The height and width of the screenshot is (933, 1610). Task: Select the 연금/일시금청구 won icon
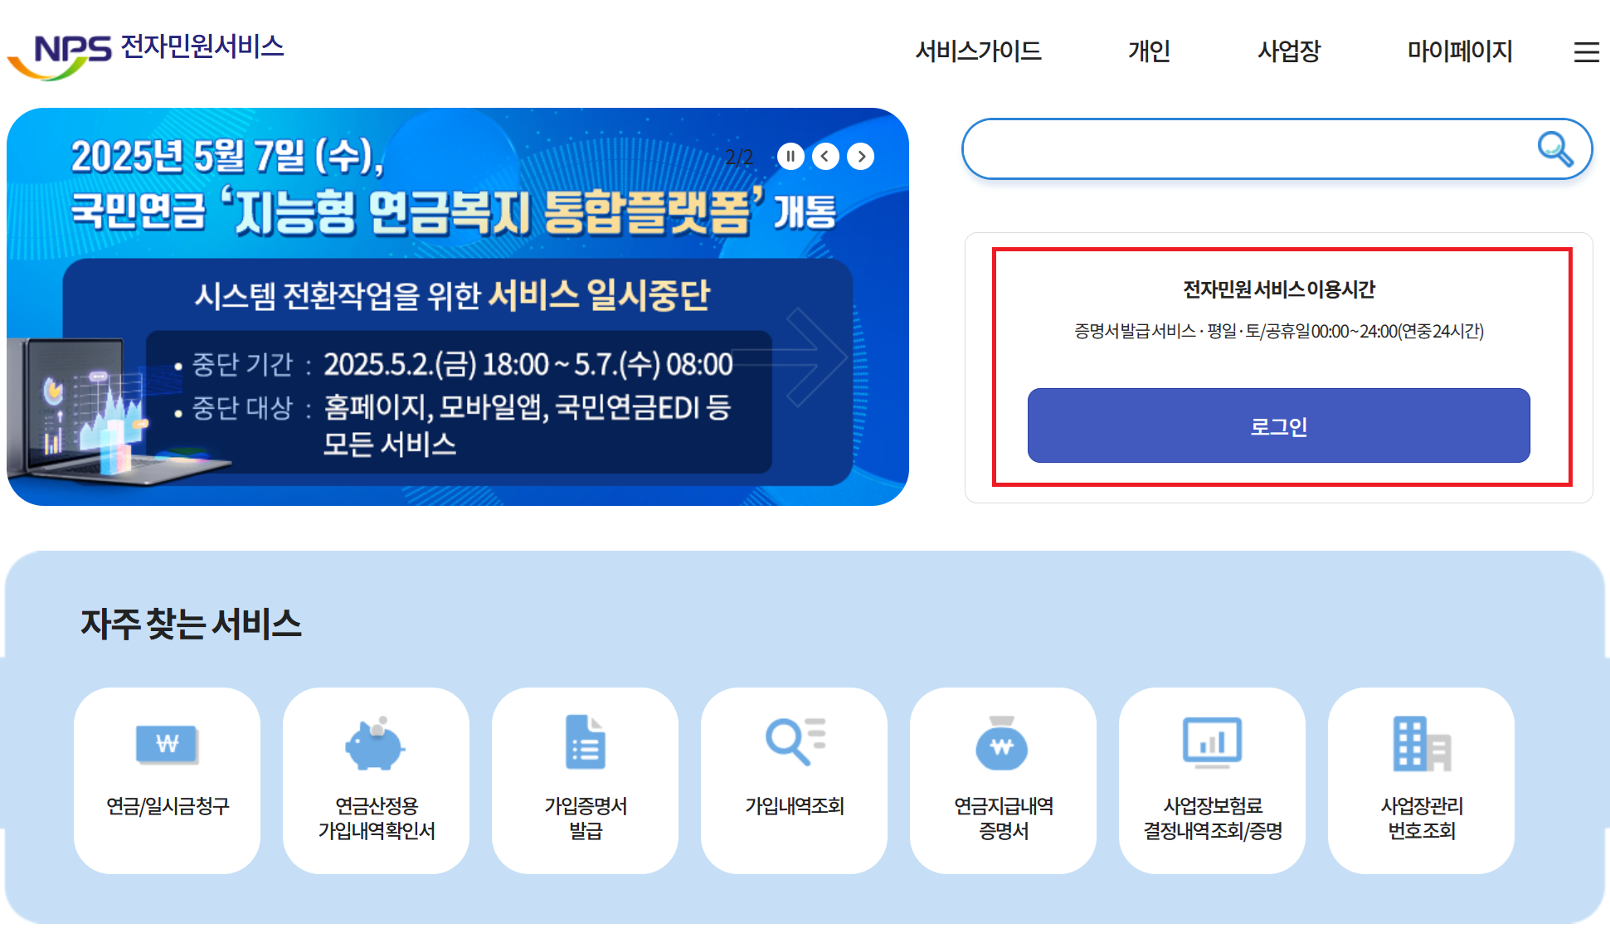pyautogui.click(x=167, y=746)
